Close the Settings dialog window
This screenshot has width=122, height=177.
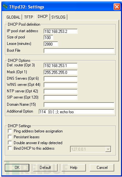[x=117, y=7]
